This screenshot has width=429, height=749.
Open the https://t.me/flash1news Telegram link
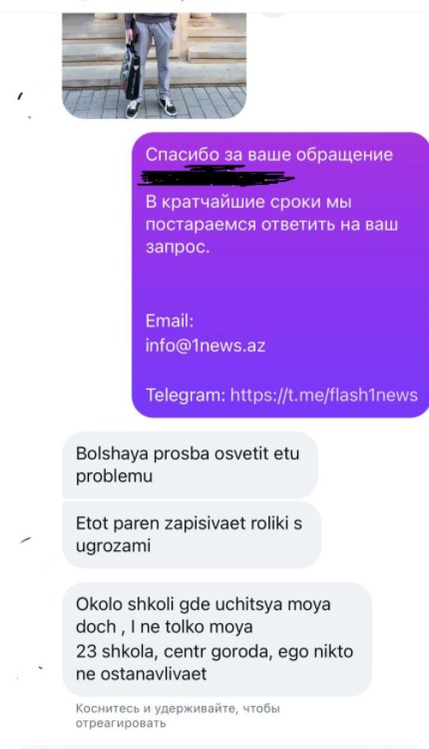coord(324,395)
